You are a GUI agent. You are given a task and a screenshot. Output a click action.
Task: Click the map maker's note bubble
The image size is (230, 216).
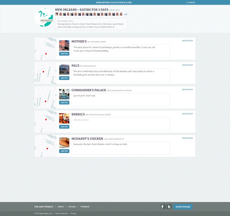pos(91,24)
